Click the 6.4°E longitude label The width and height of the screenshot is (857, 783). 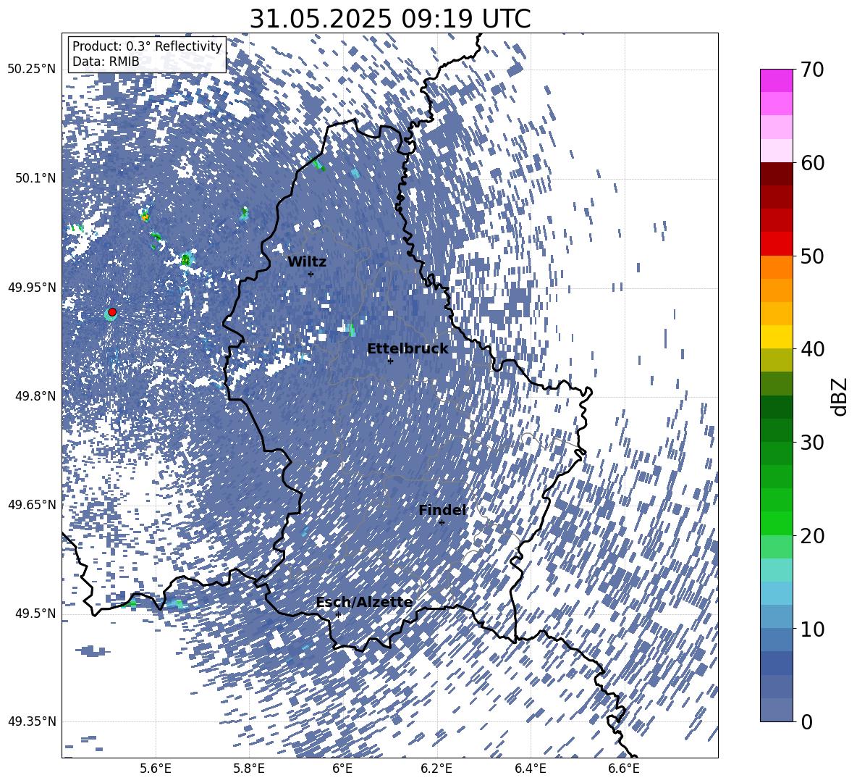(530, 769)
